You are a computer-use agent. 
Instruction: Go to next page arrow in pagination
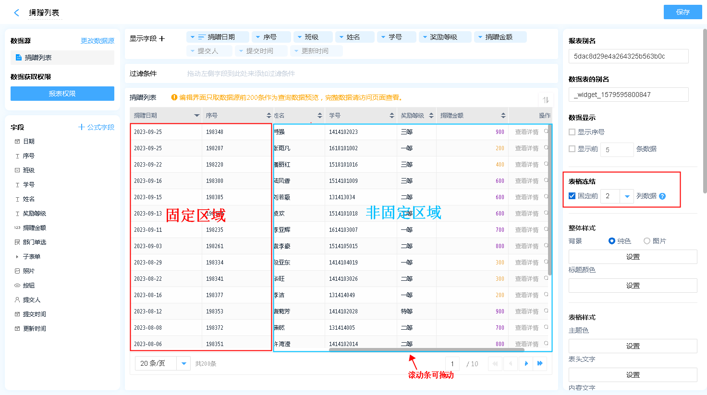(x=526, y=364)
